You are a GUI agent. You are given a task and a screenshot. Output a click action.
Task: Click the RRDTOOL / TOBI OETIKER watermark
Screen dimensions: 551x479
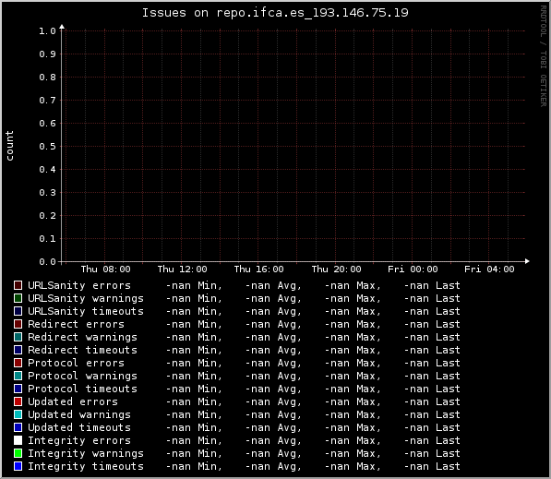(x=544, y=56)
